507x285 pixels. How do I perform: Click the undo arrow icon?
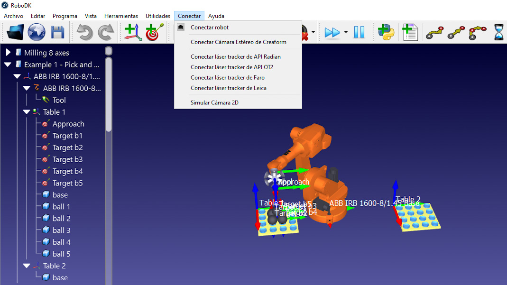[x=85, y=32]
